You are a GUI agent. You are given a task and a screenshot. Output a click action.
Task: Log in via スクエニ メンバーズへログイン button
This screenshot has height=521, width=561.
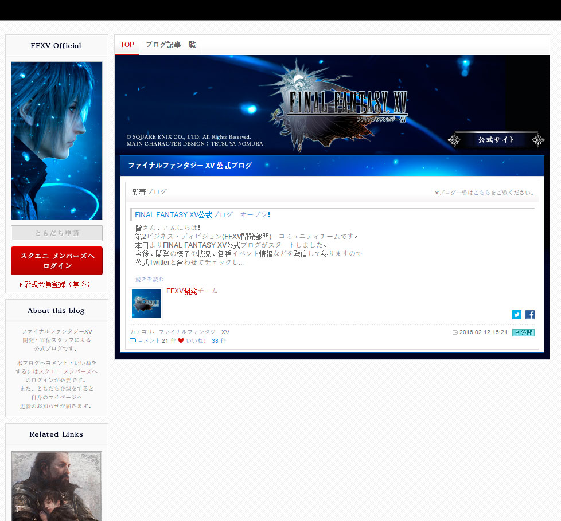57,261
